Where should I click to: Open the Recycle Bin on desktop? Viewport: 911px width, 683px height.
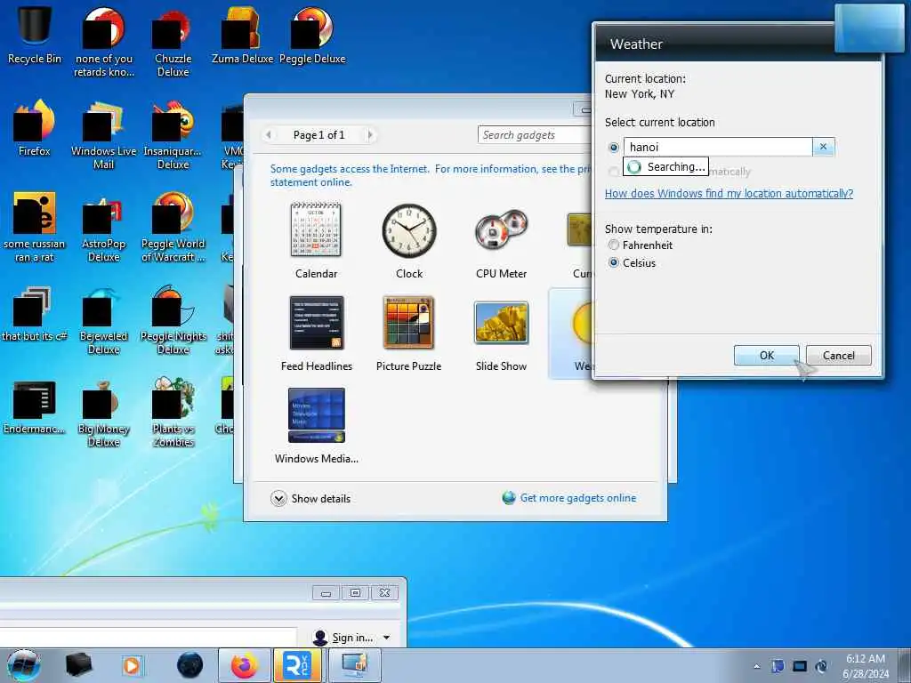[x=35, y=35]
